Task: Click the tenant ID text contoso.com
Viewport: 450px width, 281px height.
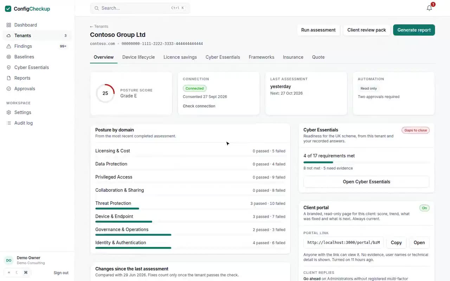Action: [x=102, y=44]
